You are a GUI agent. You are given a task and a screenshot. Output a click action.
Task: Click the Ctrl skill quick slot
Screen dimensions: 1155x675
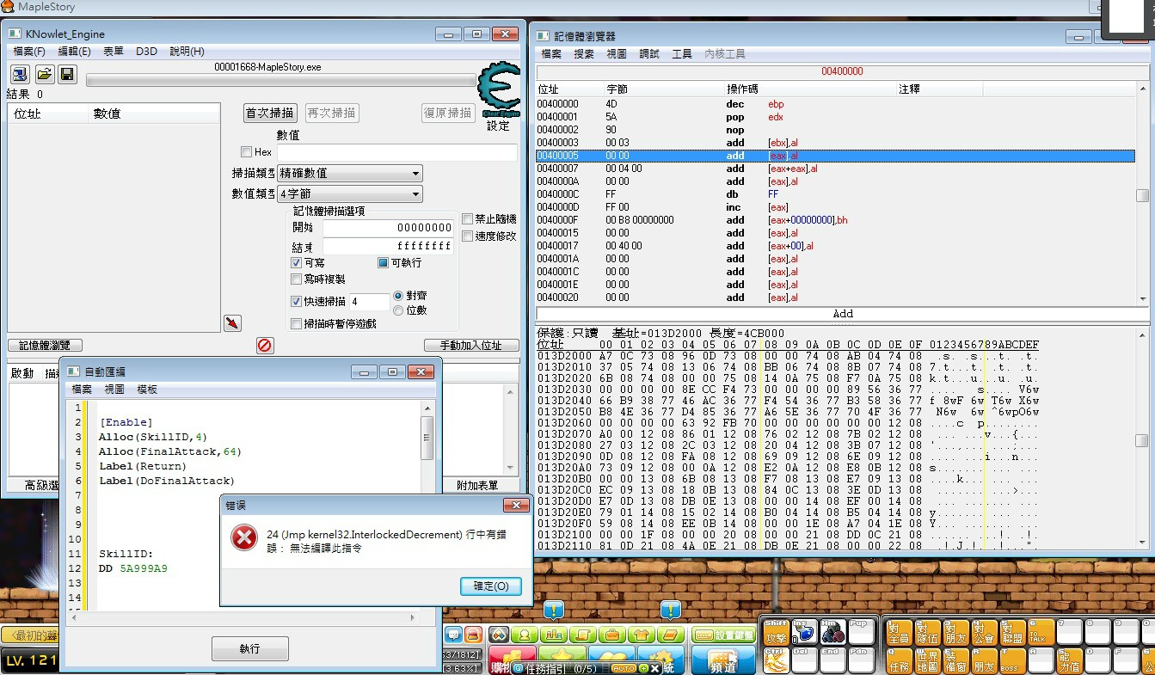[x=776, y=660]
